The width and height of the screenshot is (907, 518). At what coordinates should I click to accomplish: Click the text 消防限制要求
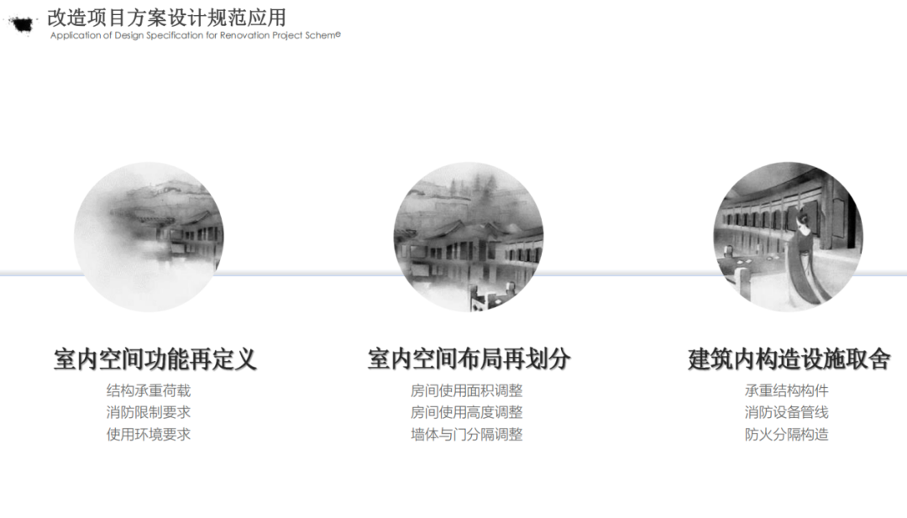point(149,412)
